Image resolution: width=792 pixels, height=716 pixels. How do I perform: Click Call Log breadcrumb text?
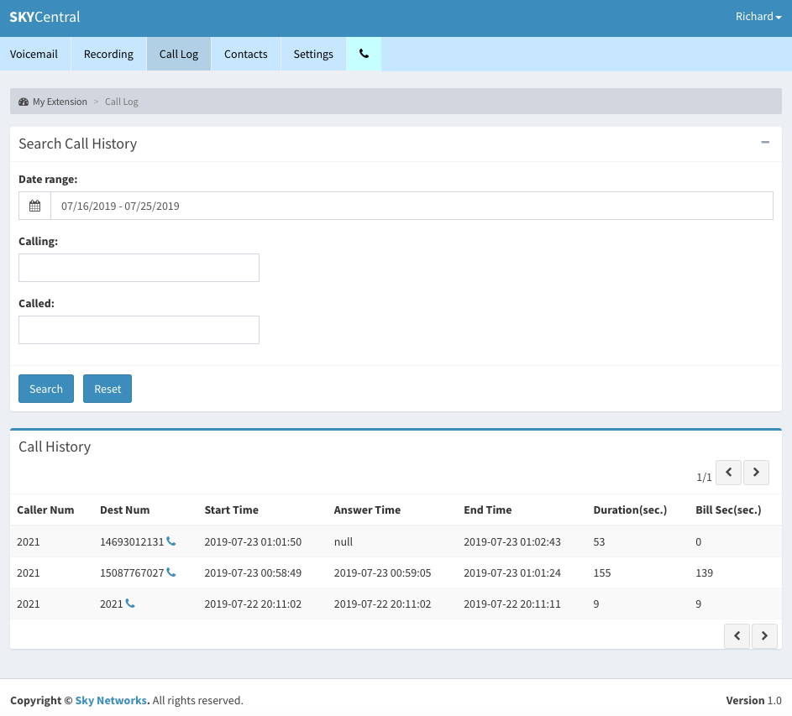pyautogui.click(x=121, y=102)
